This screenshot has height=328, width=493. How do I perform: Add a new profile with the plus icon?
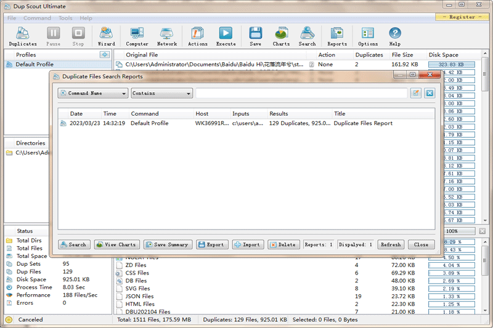105,55
